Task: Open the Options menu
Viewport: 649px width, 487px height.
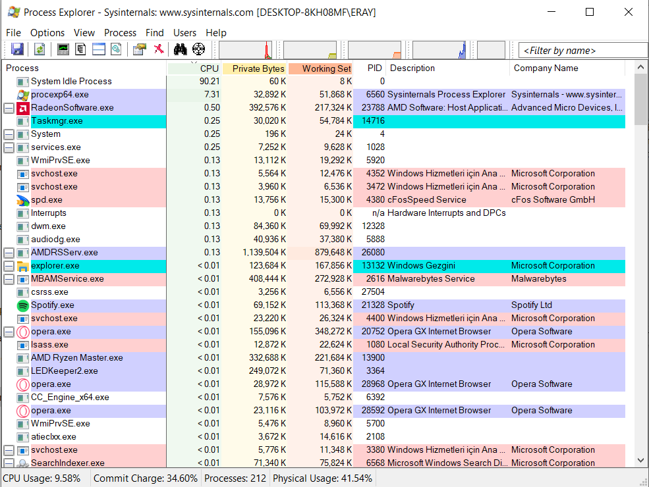Action: (x=47, y=32)
